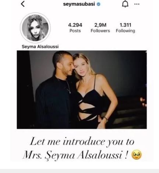
Task: Open notifications via the bell icon
Action: click(125, 4)
